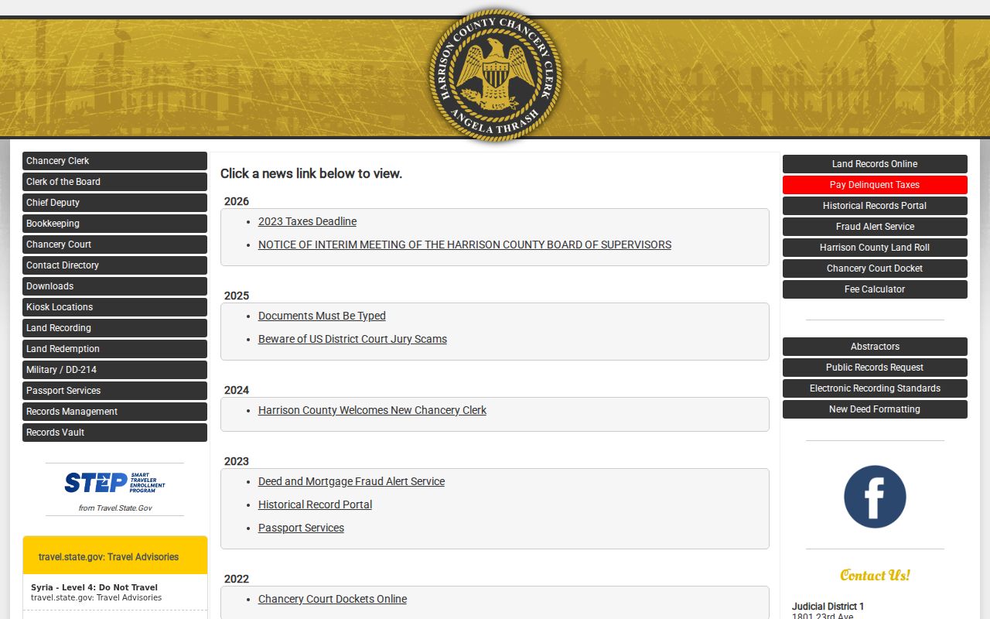Open Deed and Mortgage Fraud Alert Service link
The image size is (990, 619).
[351, 481]
